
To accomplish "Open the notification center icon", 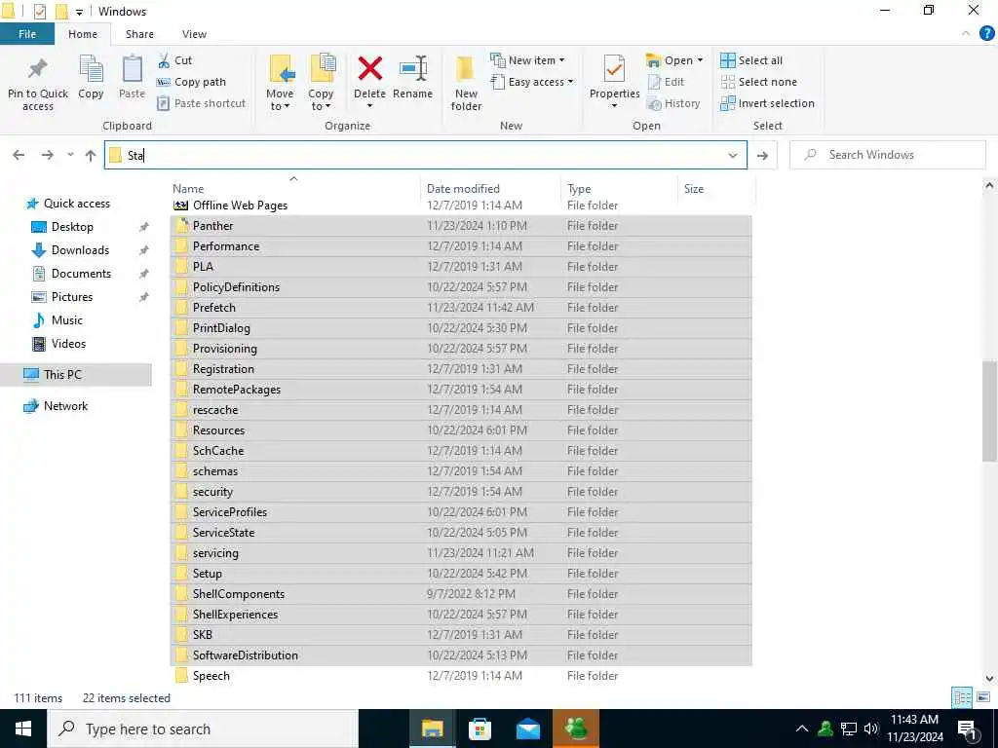I will coord(968,729).
